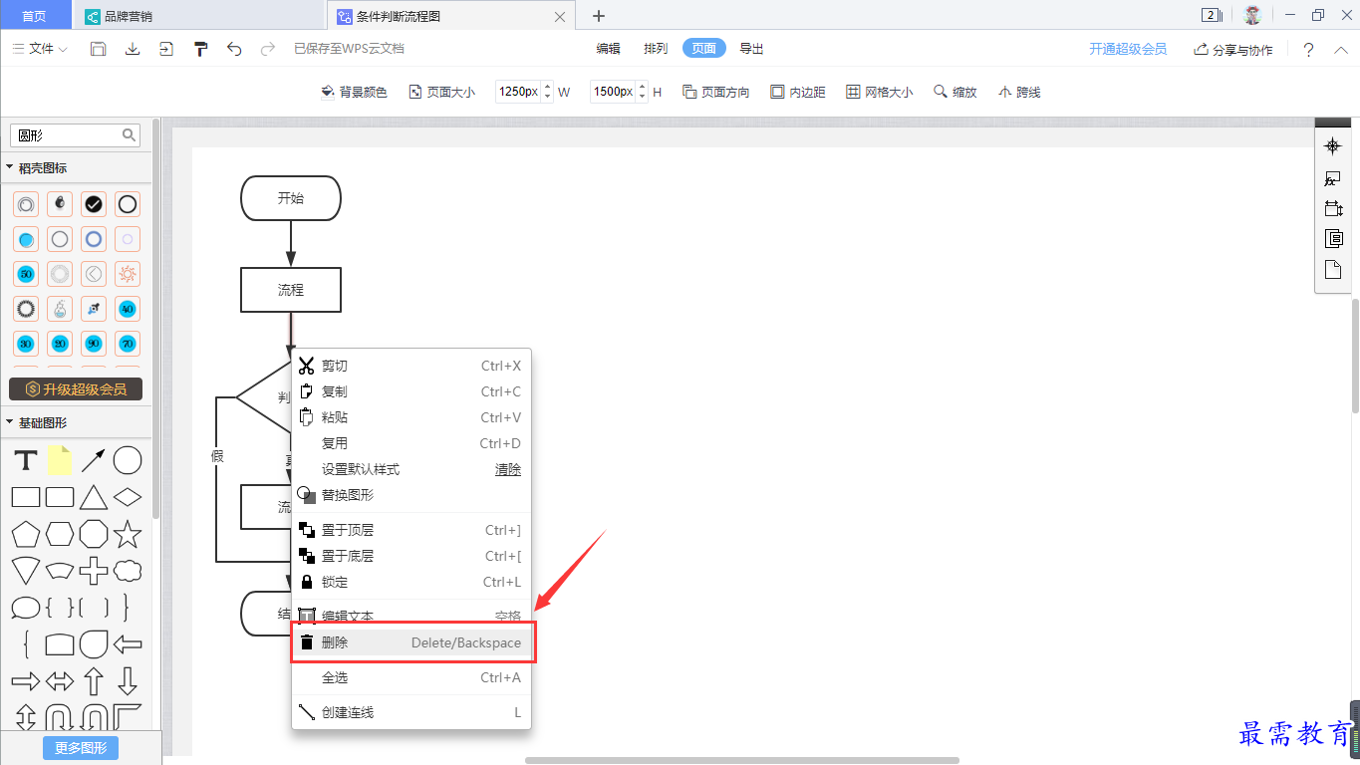Click the save icon in the toolbar

tap(98, 49)
